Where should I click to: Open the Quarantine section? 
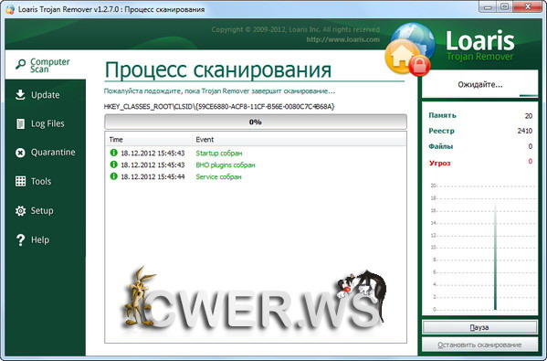46,153
